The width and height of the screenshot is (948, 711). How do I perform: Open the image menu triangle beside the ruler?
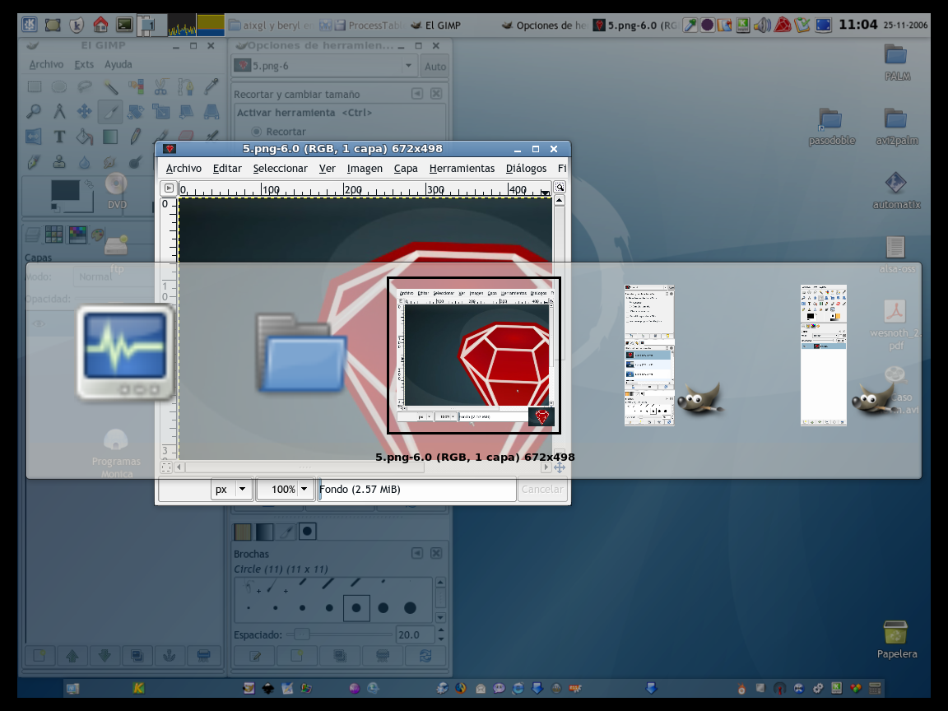pyautogui.click(x=169, y=188)
